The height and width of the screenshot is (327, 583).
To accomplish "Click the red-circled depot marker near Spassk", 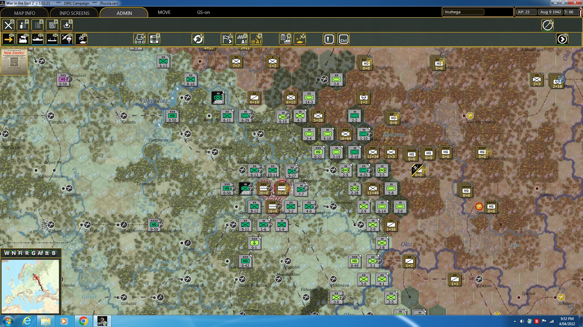I will pos(479,206).
